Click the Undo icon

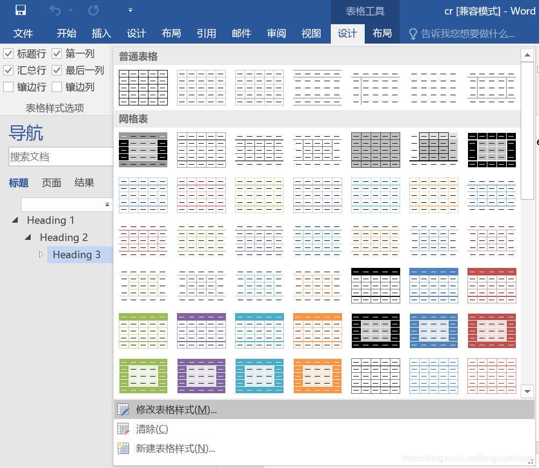[x=54, y=9]
